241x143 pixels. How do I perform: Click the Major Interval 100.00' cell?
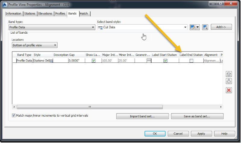[x=110, y=61]
